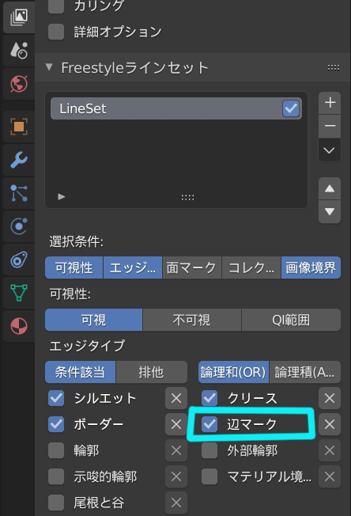
Task: Open the Object properties tab (orange square)
Action: 19,127
